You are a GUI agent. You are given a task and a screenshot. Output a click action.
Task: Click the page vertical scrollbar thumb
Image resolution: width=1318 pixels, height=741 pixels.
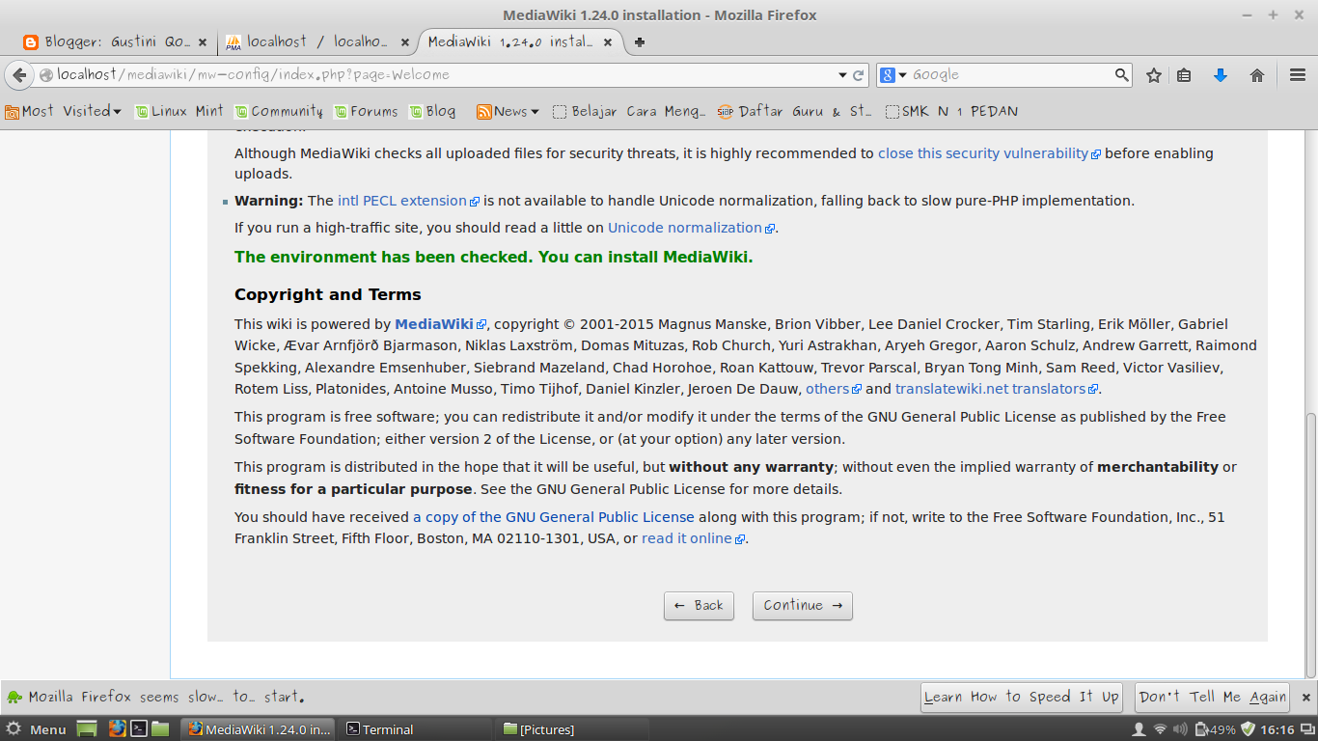click(1310, 543)
